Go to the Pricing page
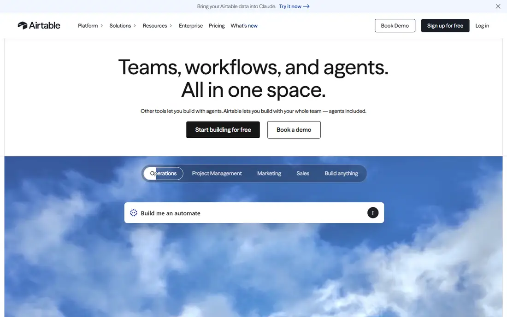This screenshot has width=507, height=317. [x=217, y=25]
